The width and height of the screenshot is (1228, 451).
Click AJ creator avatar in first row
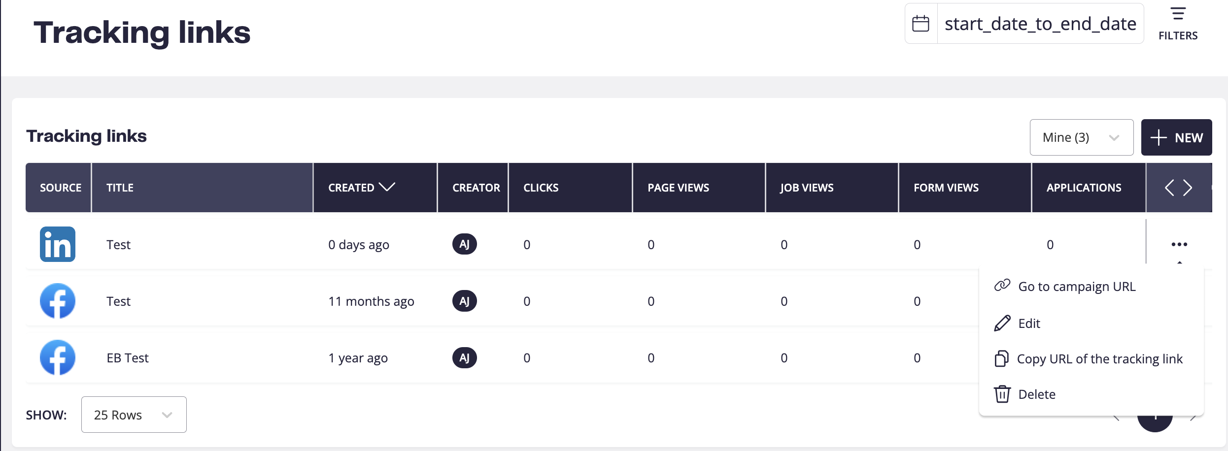464,244
